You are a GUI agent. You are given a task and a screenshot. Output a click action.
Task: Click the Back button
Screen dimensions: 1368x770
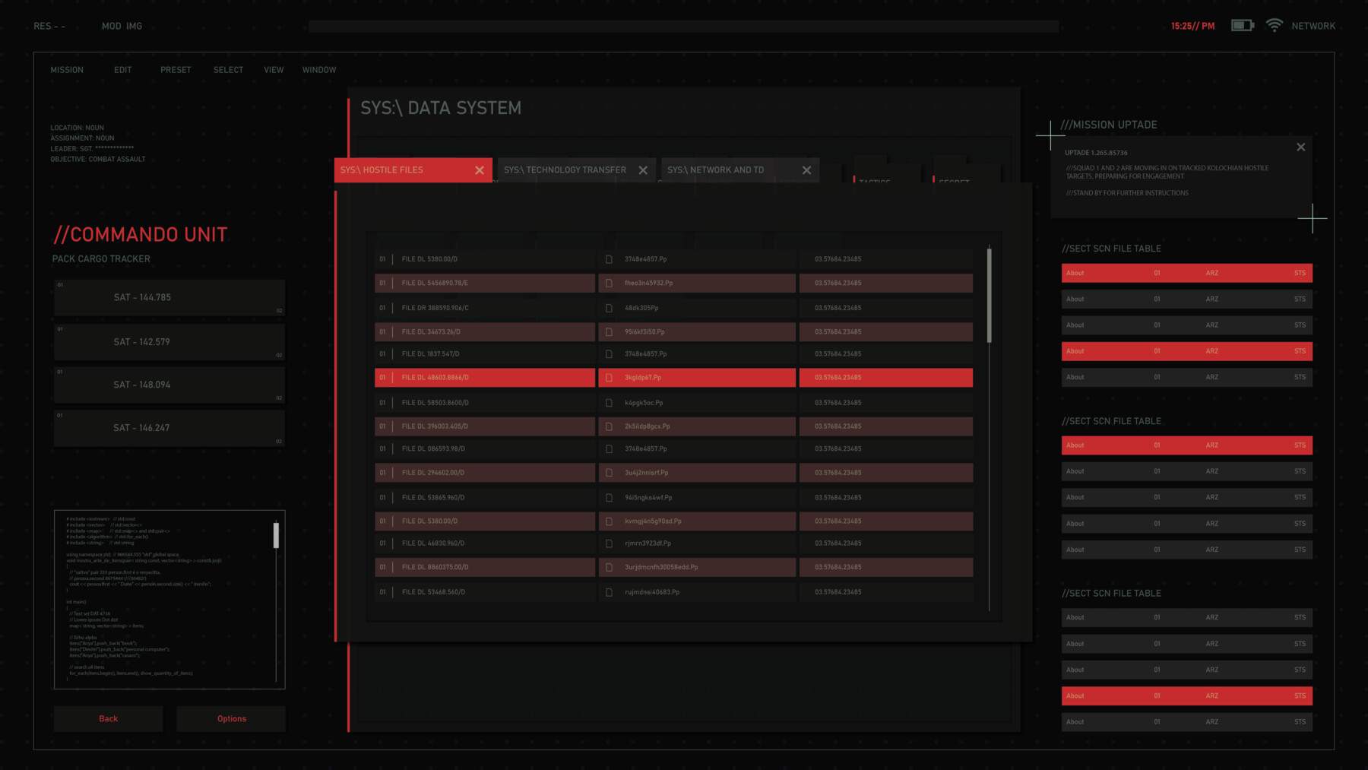(108, 718)
